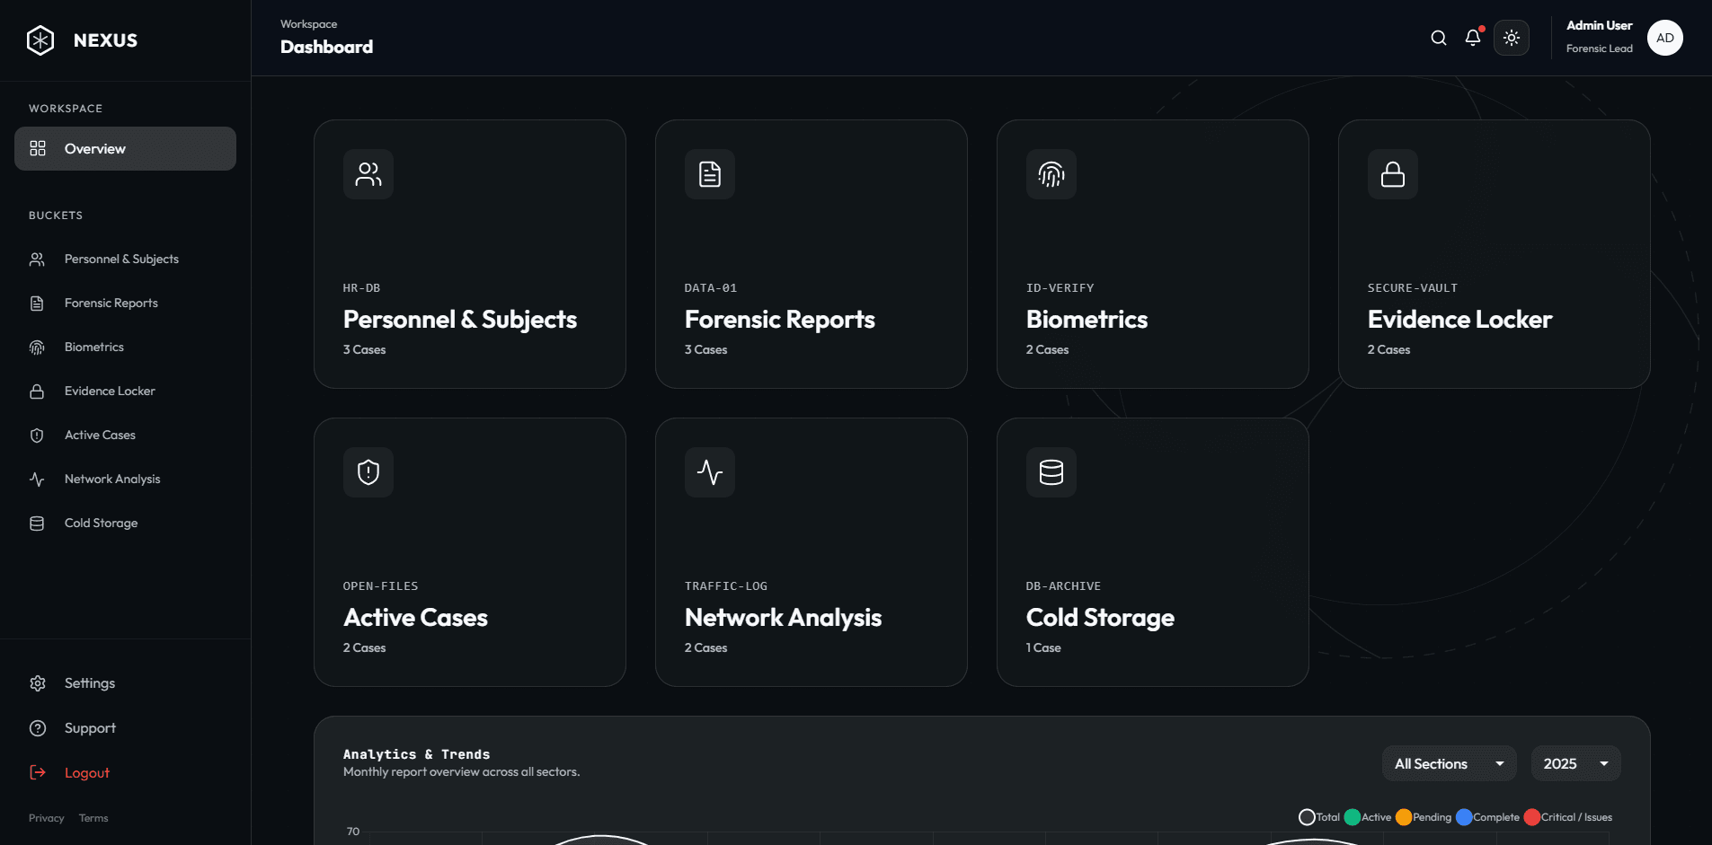
Task: Toggle the light/dark theme switch
Action: (1512, 38)
